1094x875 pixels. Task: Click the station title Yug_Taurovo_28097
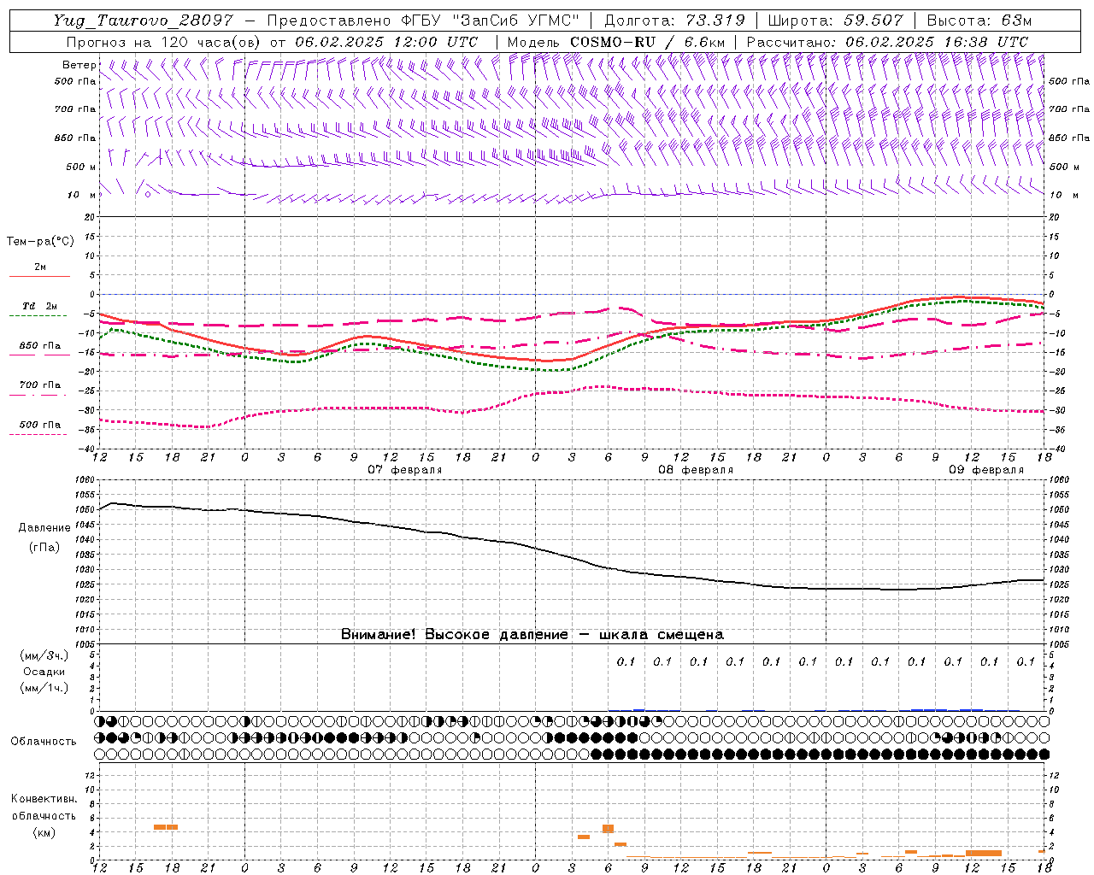[x=143, y=21]
